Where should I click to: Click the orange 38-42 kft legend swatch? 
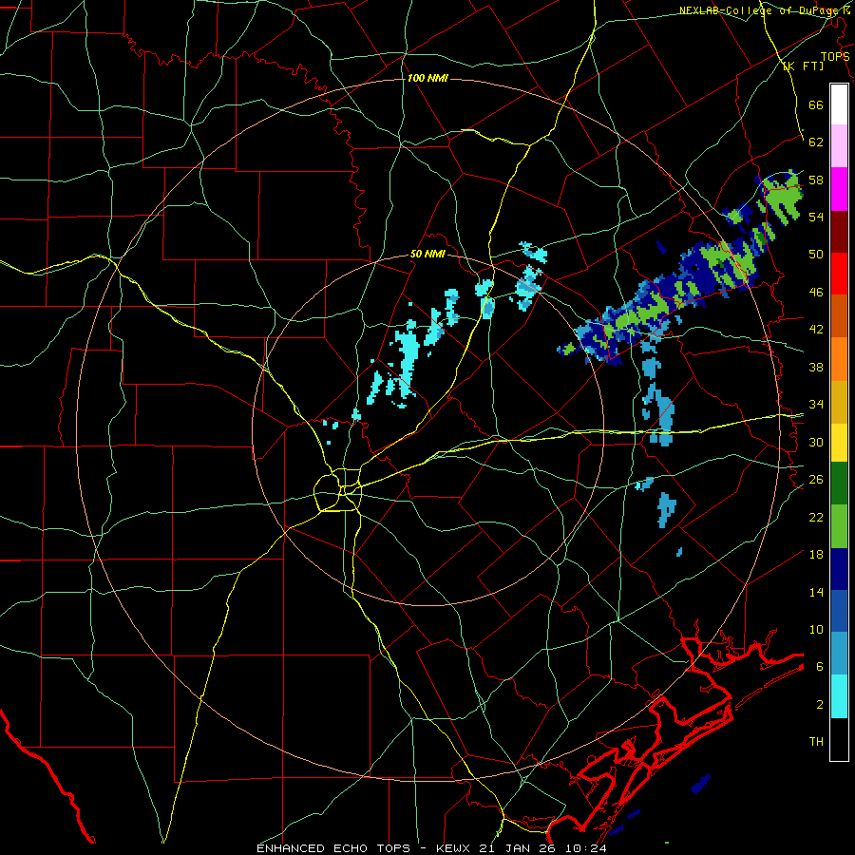839,359
